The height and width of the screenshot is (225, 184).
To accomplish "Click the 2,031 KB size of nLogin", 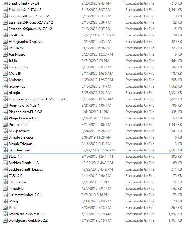I will click(175, 93).
